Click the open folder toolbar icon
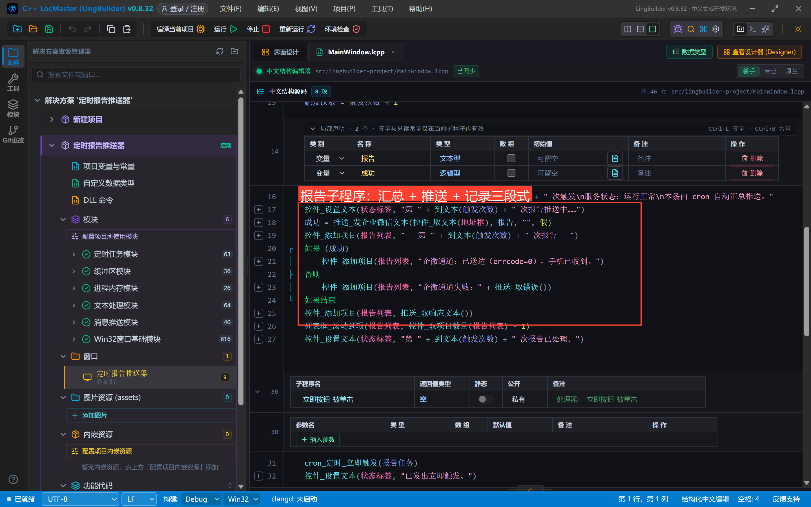811x507 pixels. point(33,29)
